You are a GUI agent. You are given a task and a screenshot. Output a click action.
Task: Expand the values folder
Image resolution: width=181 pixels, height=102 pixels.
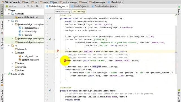click(x=12, y=70)
